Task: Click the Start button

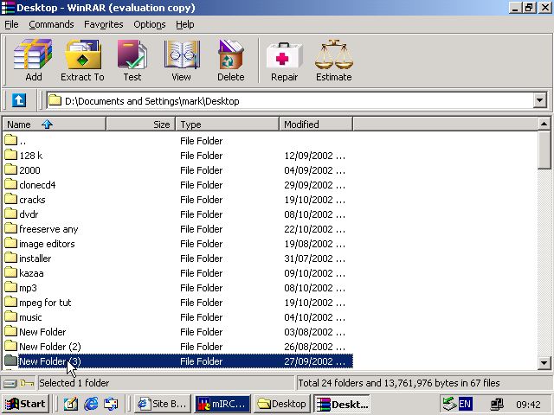Action: pyautogui.click(x=25, y=404)
